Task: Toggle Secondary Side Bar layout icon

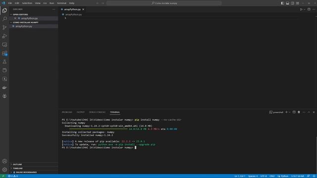Action: coord(293,3)
